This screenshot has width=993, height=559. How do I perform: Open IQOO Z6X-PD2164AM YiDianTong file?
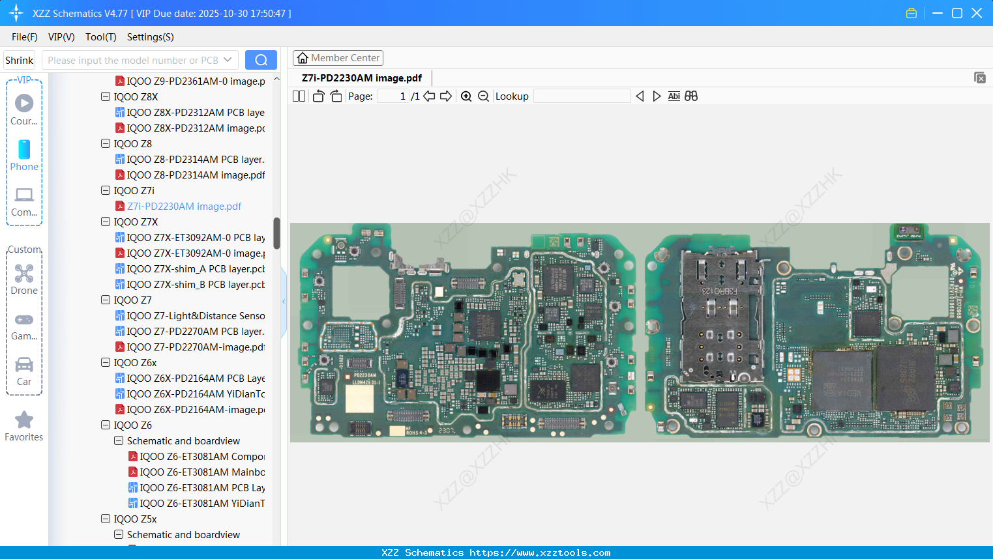pyautogui.click(x=190, y=394)
